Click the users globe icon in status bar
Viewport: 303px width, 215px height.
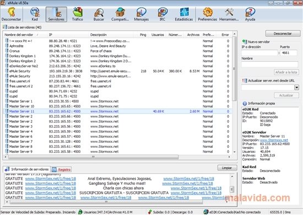pyautogui.click(x=80, y=212)
